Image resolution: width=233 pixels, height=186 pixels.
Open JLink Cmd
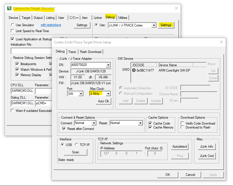[x=207, y=156]
